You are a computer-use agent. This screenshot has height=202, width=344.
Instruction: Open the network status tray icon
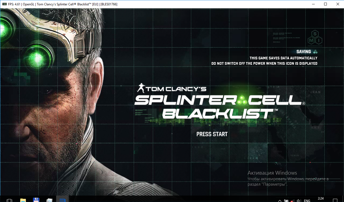pyautogui.click(x=292, y=200)
